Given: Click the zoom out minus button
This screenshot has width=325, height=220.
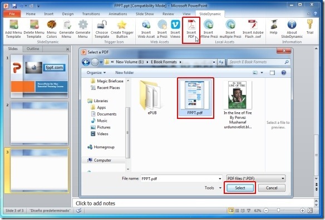Looking at the screenshot, I should (267, 211).
